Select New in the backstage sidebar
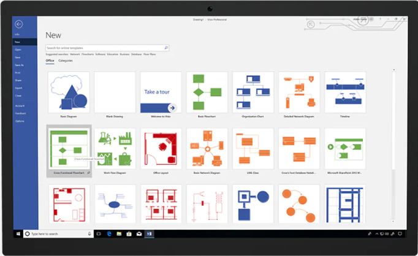The image size is (418, 256). click(x=25, y=42)
